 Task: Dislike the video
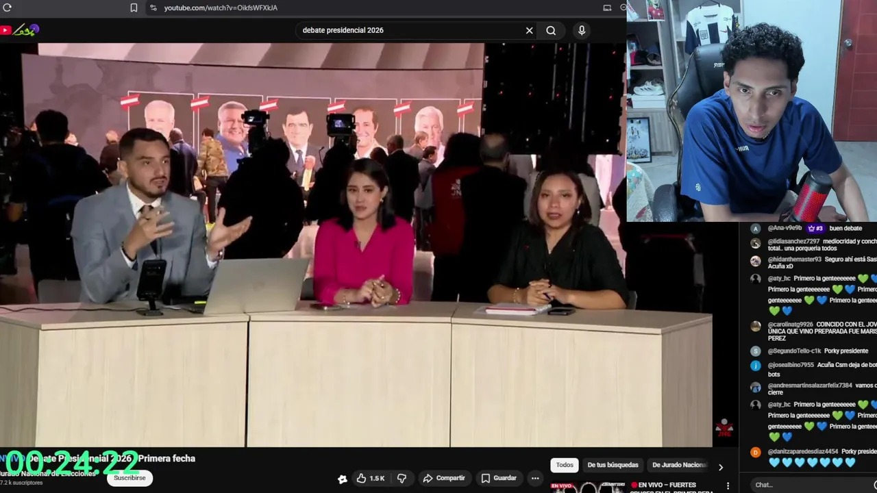coord(402,478)
